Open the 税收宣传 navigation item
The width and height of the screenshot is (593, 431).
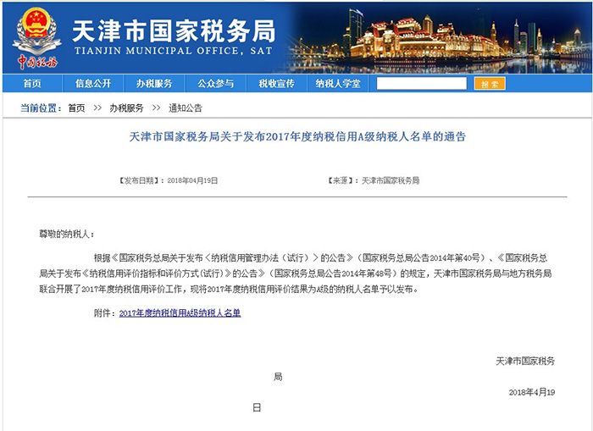(x=276, y=84)
